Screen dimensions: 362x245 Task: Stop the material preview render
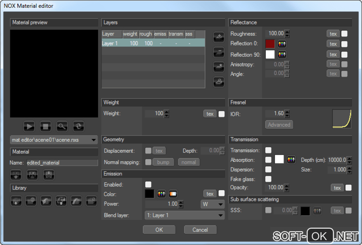coord(45,126)
